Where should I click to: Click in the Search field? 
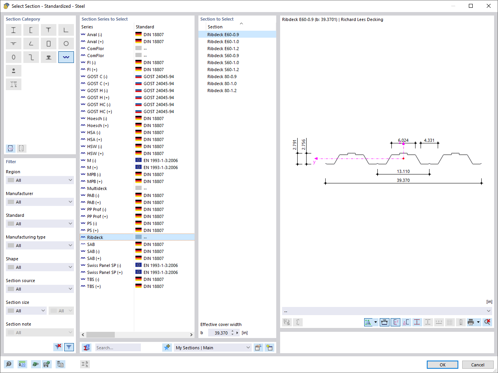pyautogui.click(x=118, y=348)
